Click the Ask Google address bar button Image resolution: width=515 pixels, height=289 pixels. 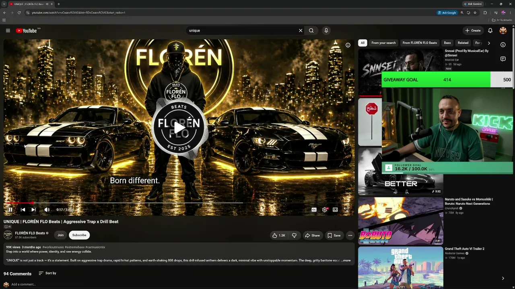[x=447, y=13]
